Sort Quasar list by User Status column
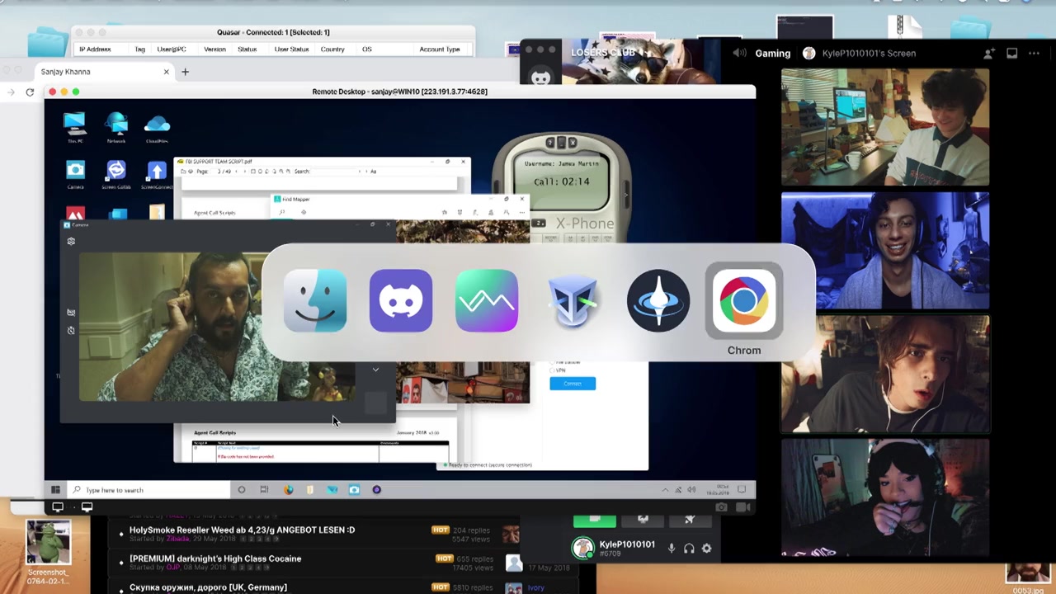This screenshot has width=1056, height=594. click(291, 49)
